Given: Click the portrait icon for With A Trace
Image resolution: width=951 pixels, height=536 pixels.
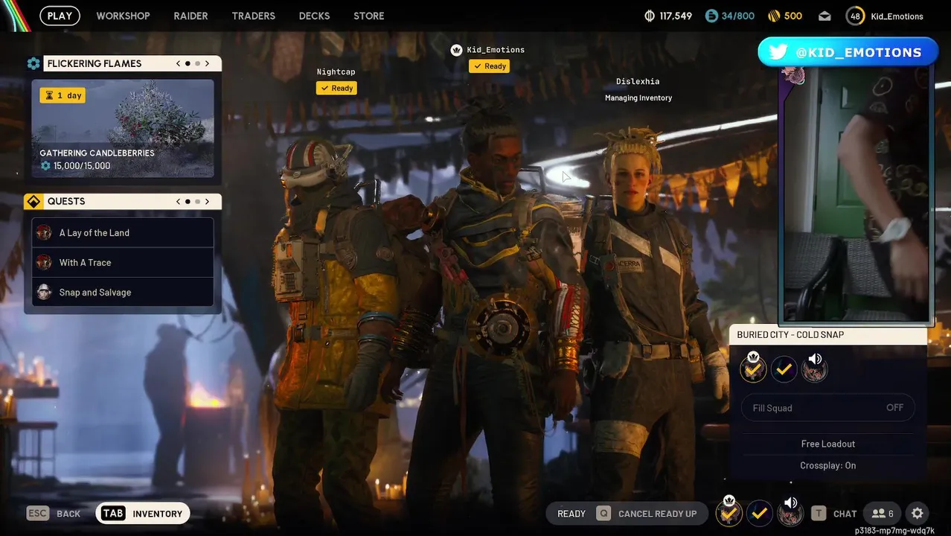Looking at the screenshot, I should (x=44, y=262).
